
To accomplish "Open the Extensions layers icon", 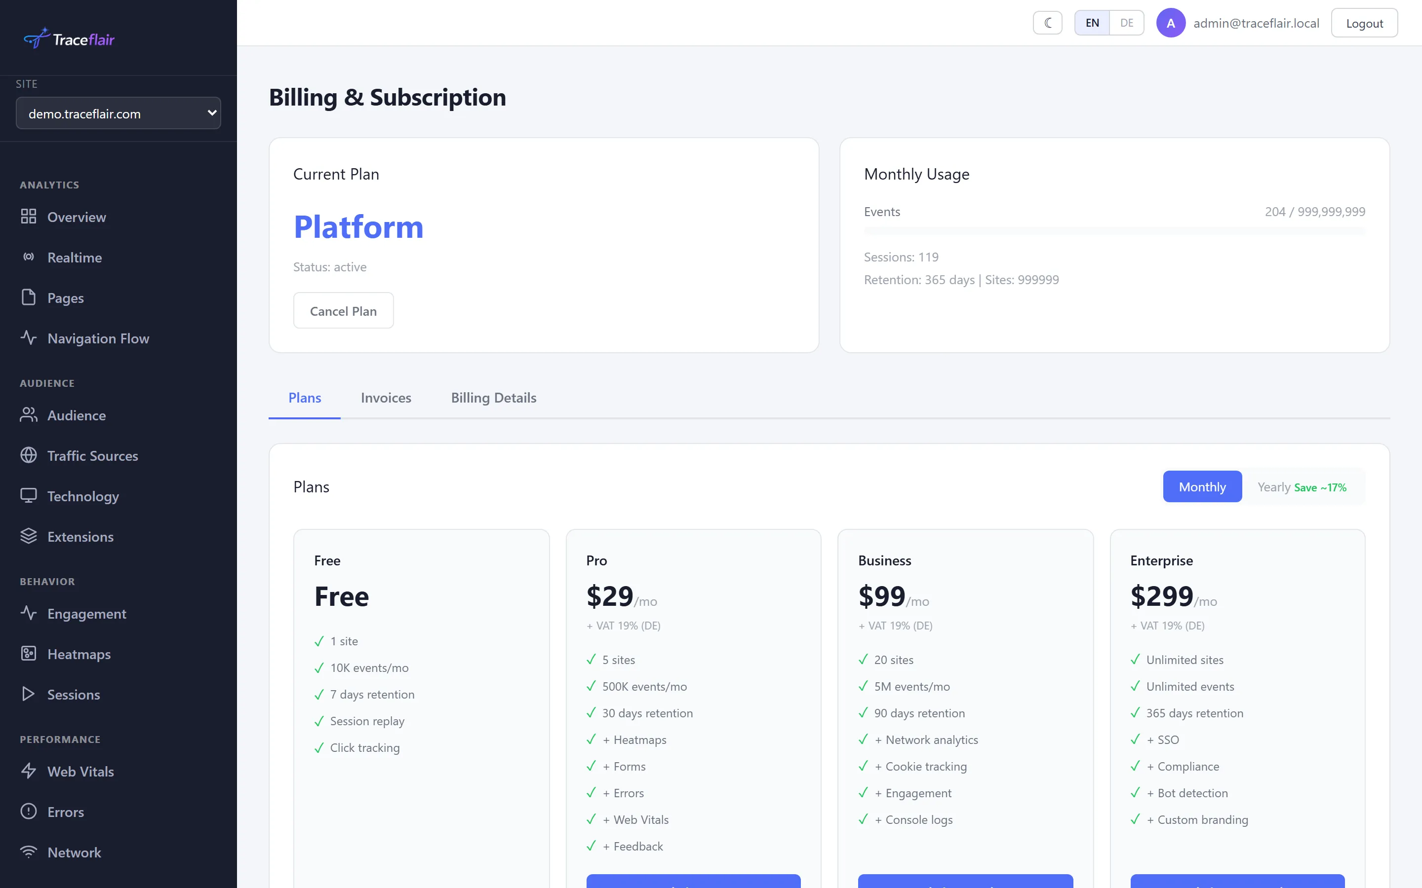I will pyautogui.click(x=28, y=536).
